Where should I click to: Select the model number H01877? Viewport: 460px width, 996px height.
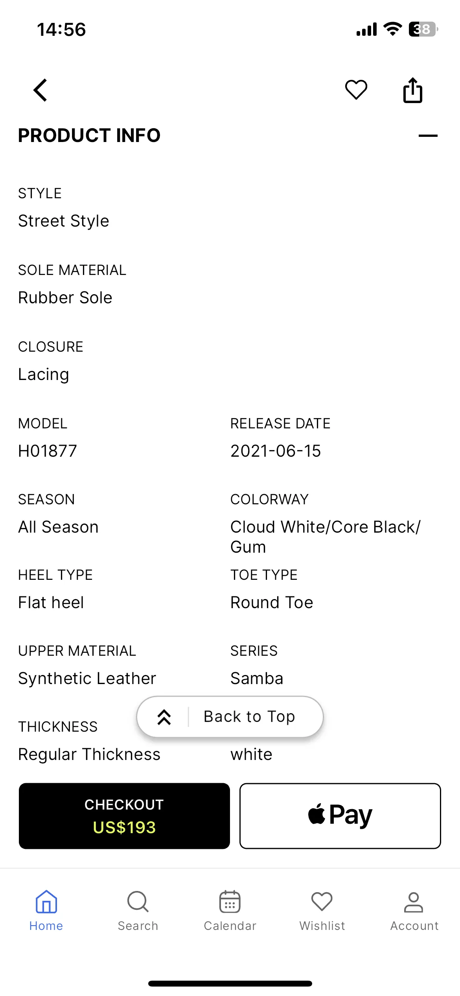pyautogui.click(x=48, y=451)
